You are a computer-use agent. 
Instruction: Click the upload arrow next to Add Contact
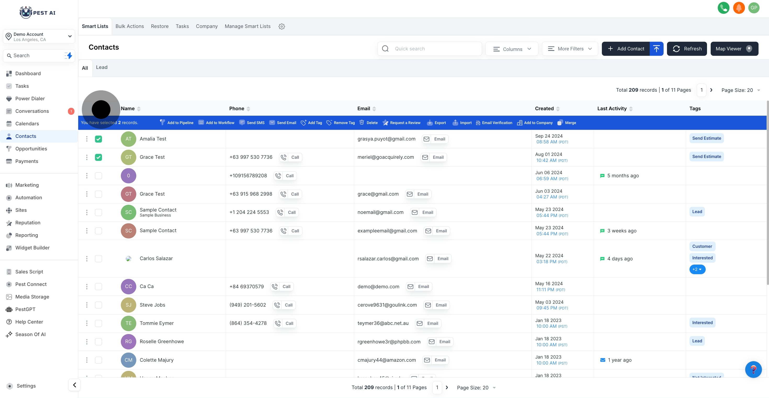click(x=656, y=49)
